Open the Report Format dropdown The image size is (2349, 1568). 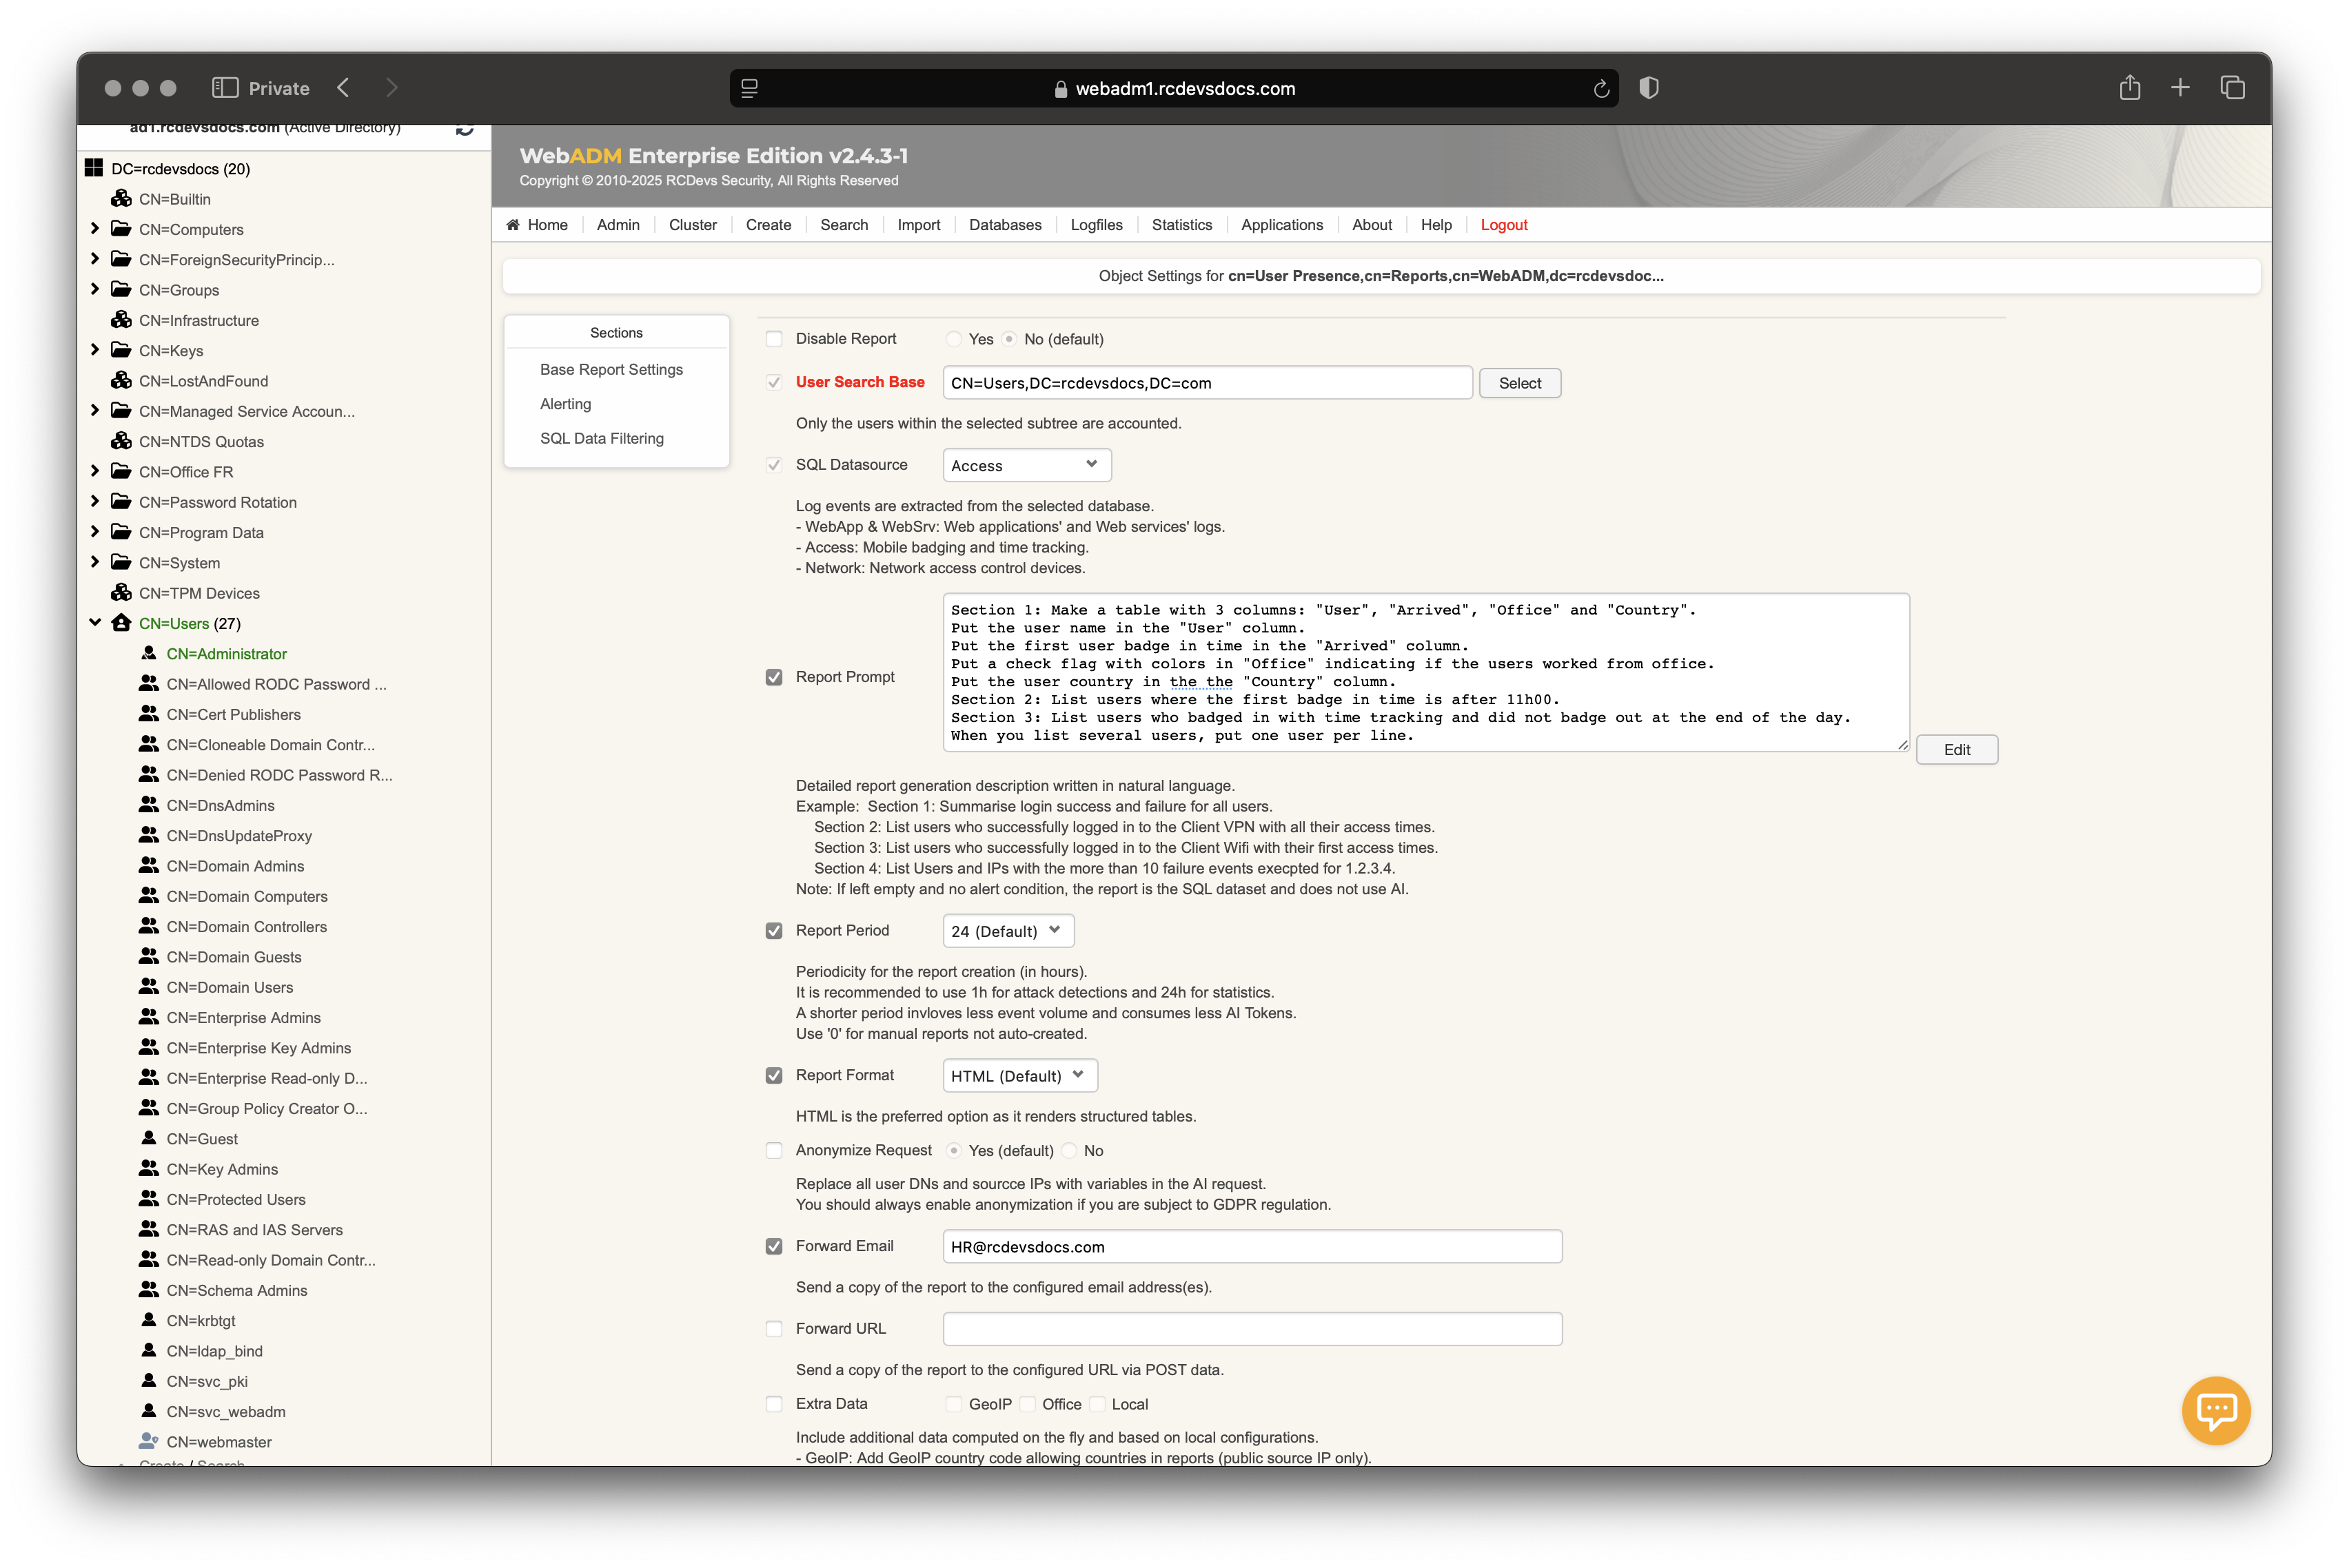click(x=1020, y=1076)
